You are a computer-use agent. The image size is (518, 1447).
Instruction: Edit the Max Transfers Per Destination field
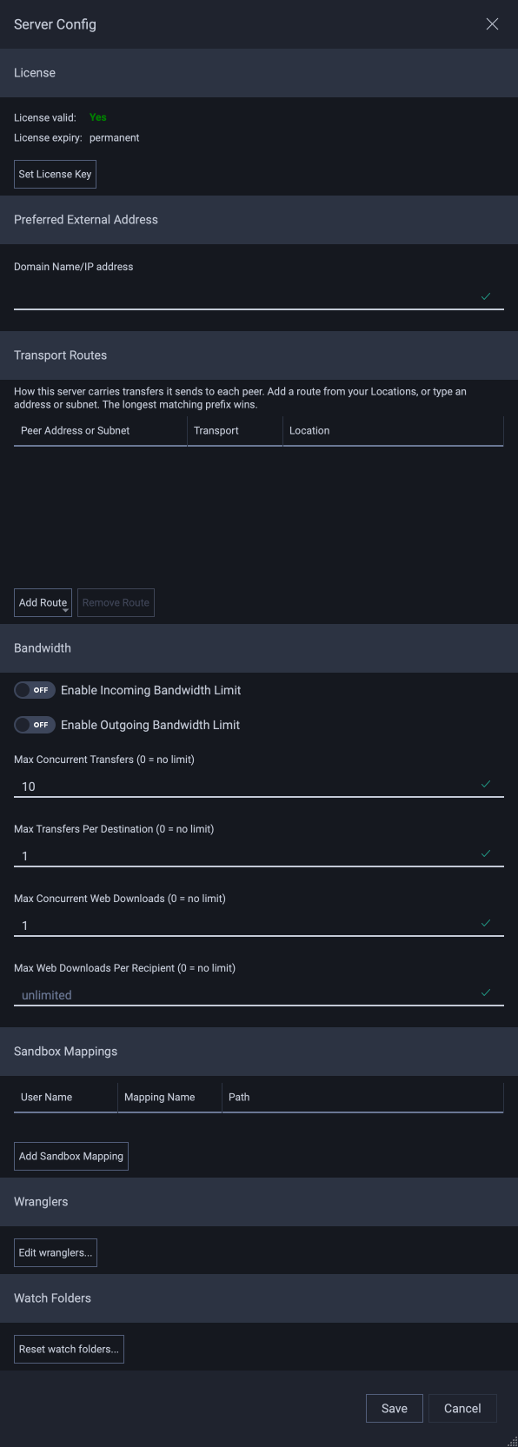259,855
